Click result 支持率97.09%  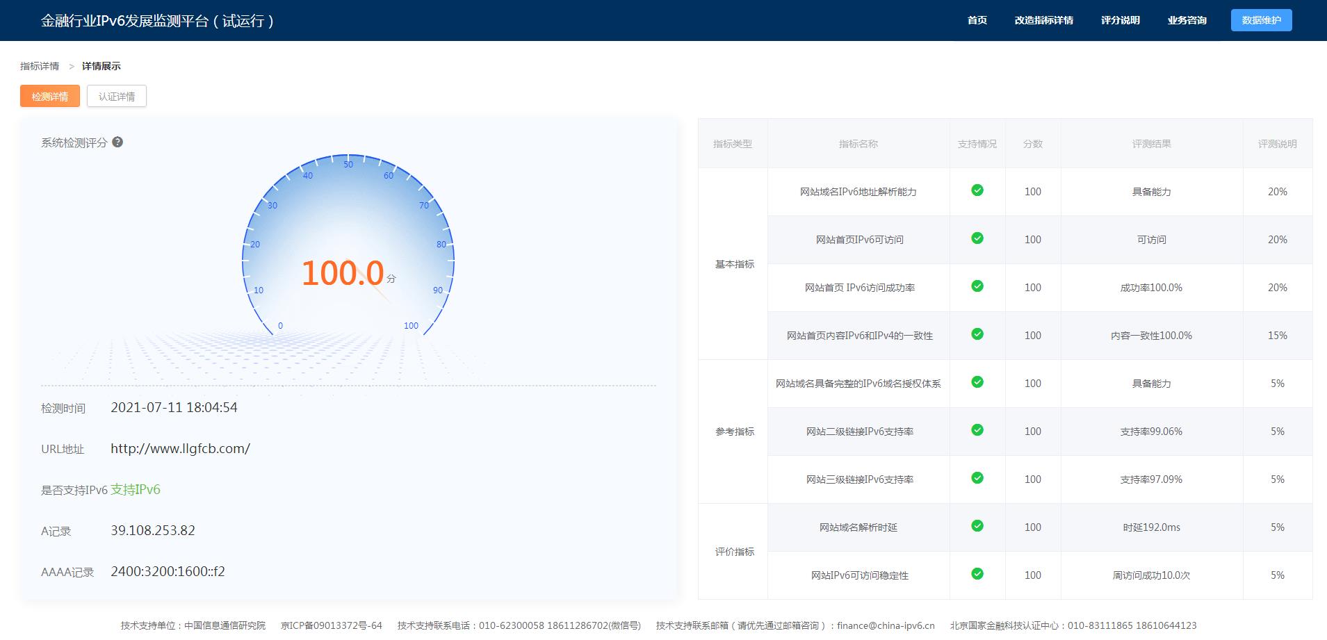1151,479
